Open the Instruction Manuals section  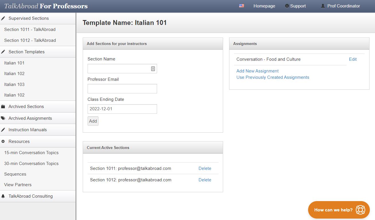click(28, 130)
